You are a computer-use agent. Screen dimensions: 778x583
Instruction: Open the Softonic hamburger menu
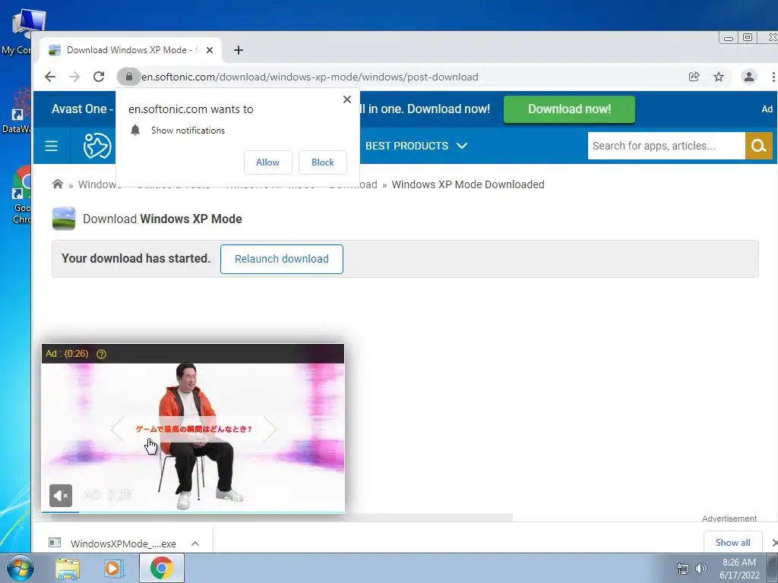(x=52, y=146)
